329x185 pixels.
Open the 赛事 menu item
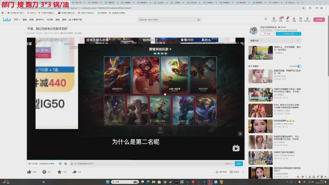tap(64, 20)
